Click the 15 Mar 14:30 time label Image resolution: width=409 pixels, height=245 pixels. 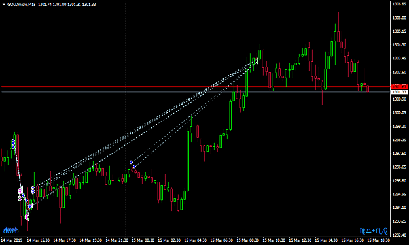[x=326, y=240]
